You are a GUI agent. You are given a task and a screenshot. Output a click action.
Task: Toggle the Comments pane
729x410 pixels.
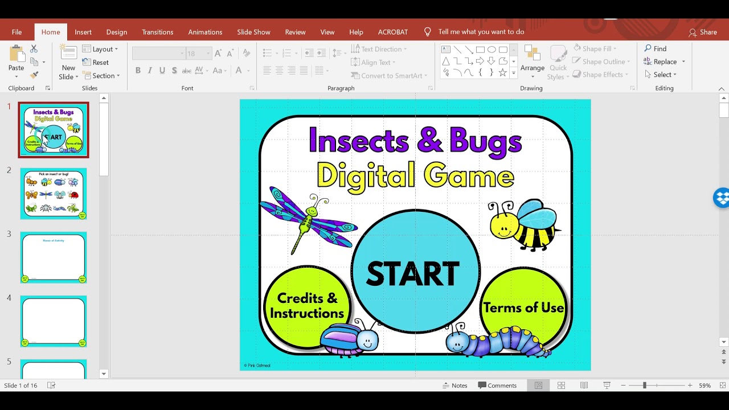(x=497, y=386)
